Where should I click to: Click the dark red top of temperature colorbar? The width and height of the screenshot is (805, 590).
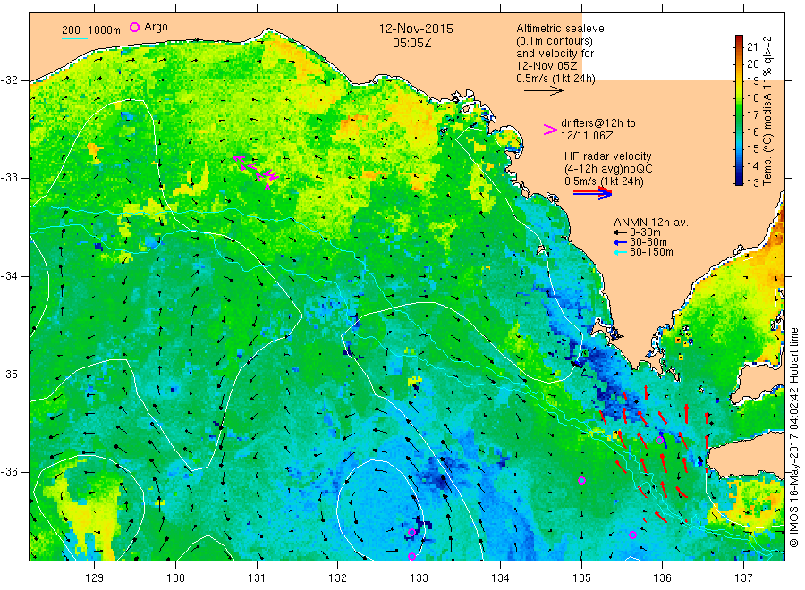(x=739, y=38)
